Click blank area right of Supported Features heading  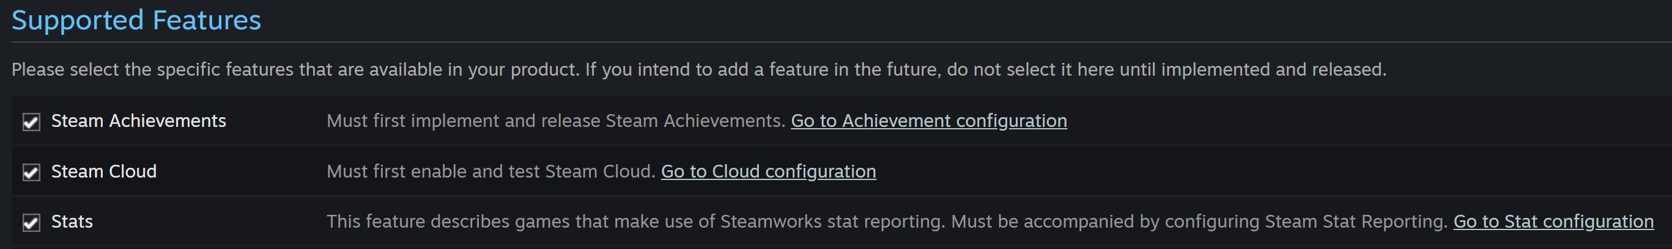(909, 21)
